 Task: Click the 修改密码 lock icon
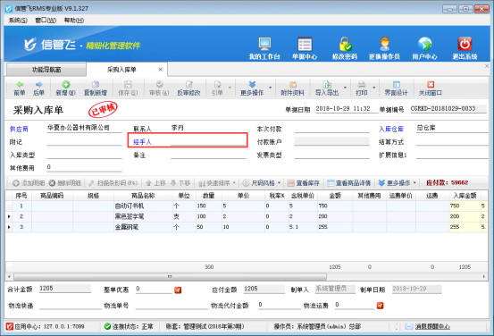[x=345, y=44]
